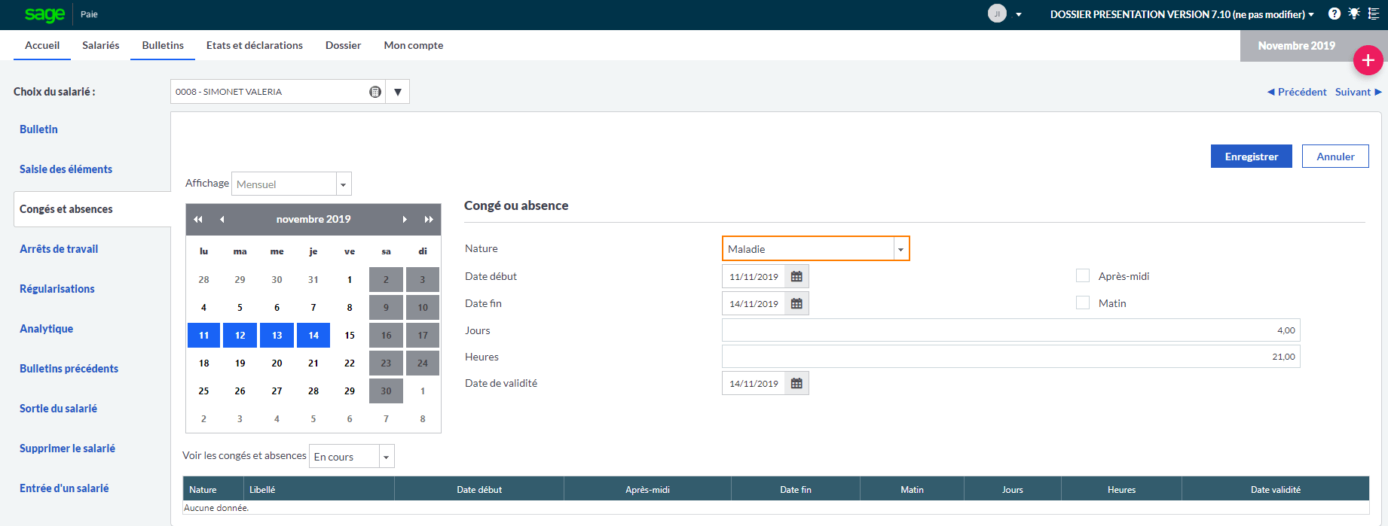Select November 14 in the calendar
1388x526 pixels.
[313, 336]
